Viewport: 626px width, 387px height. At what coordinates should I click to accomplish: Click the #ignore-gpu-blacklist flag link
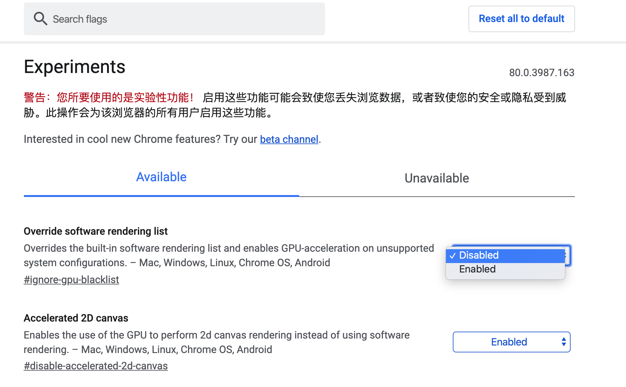coord(71,279)
